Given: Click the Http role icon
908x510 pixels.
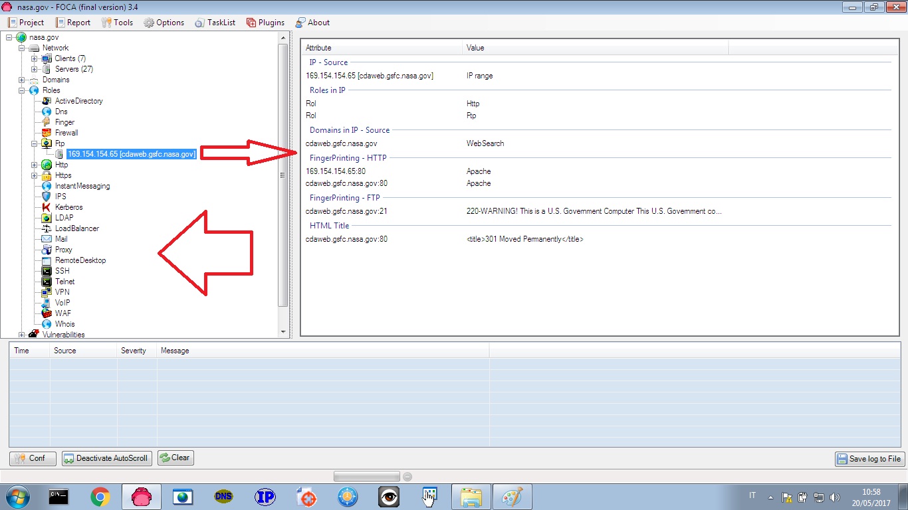Looking at the screenshot, I should [x=47, y=165].
